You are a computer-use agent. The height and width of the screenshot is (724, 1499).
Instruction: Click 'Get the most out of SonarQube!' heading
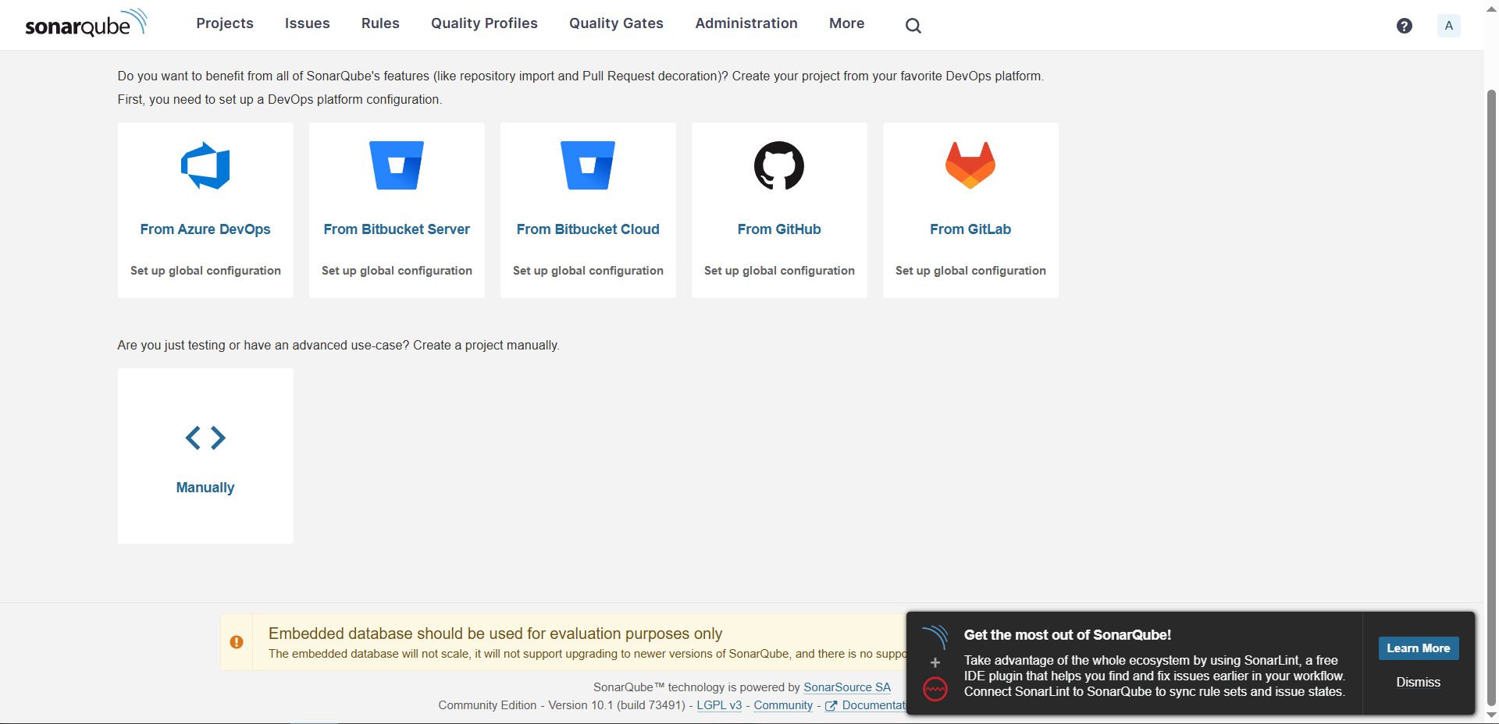(1067, 635)
